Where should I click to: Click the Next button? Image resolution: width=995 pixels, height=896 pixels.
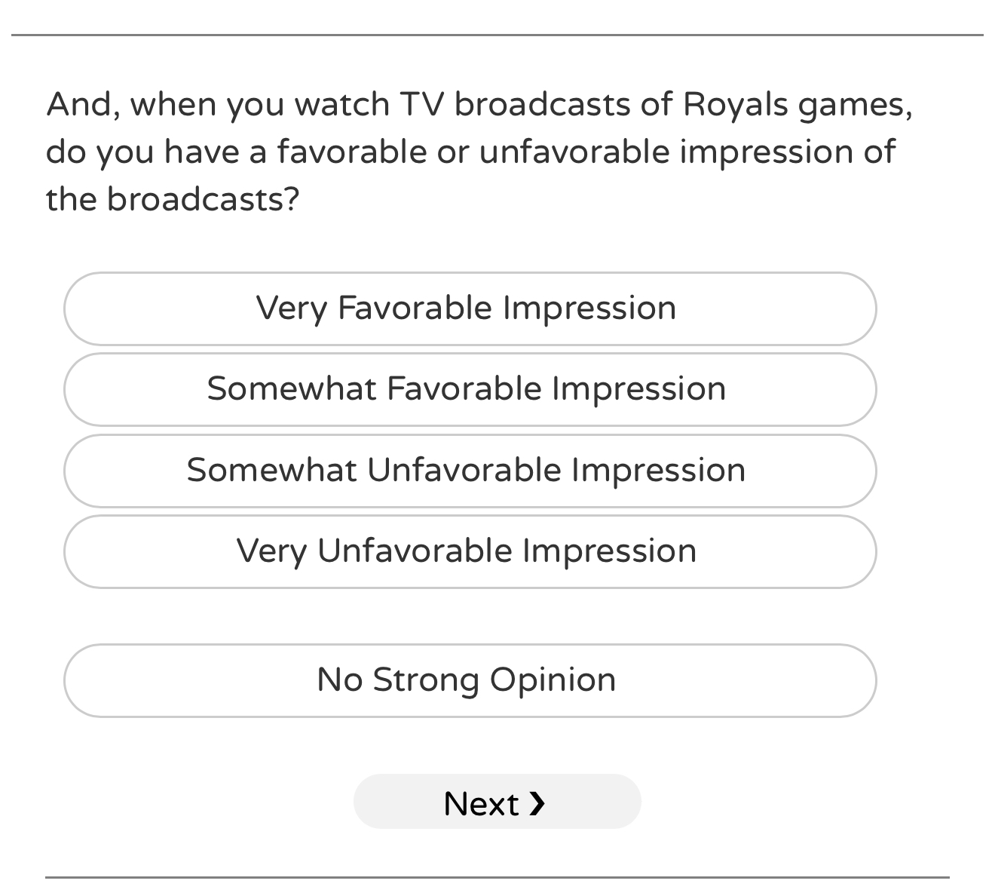pyautogui.click(x=497, y=802)
